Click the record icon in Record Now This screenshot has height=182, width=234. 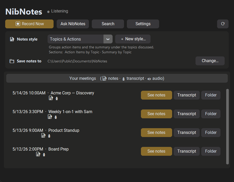tap(18, 24)
